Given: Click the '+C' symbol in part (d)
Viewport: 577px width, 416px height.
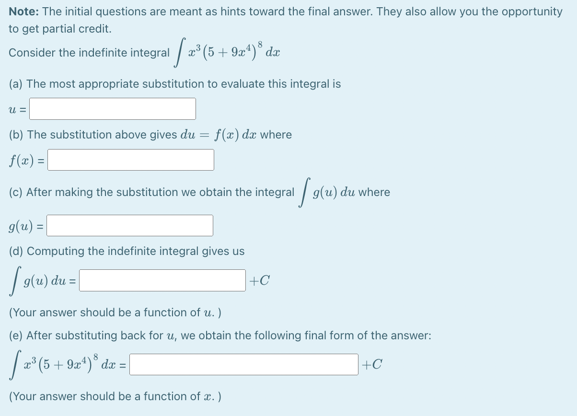Looking at the screenshot, I should click(x=260, y=280).
